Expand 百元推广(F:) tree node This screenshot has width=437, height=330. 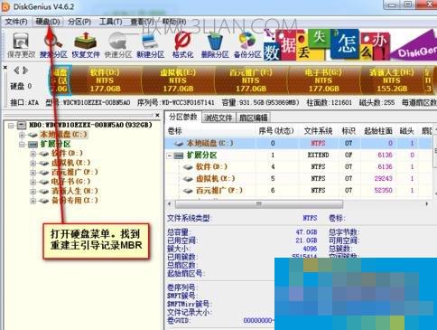pos(33,173)
